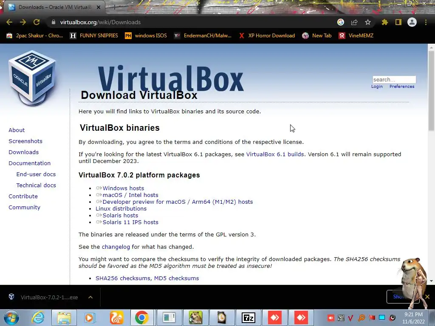Reload the VirtualBox downloads page
435x326 pixels.
pyautogui.click(x=37, y=22)
